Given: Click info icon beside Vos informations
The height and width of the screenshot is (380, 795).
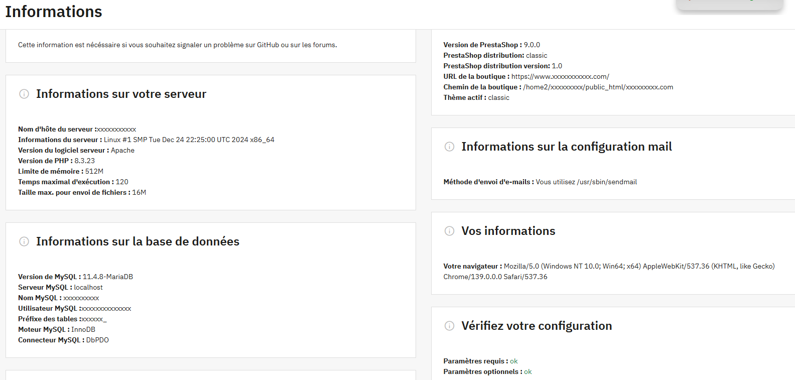Looking at the screenshot, I should [450, 231].
